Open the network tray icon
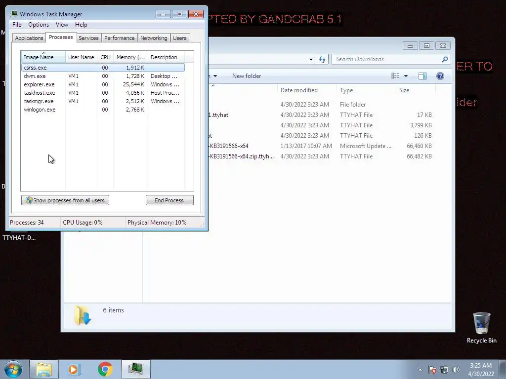This screenshot has width=506, height=379. click(444, 370)
